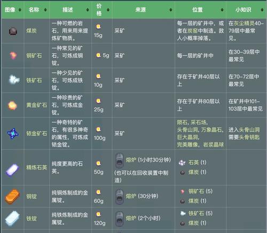Open the 岩浆晶球 location link

214,144
